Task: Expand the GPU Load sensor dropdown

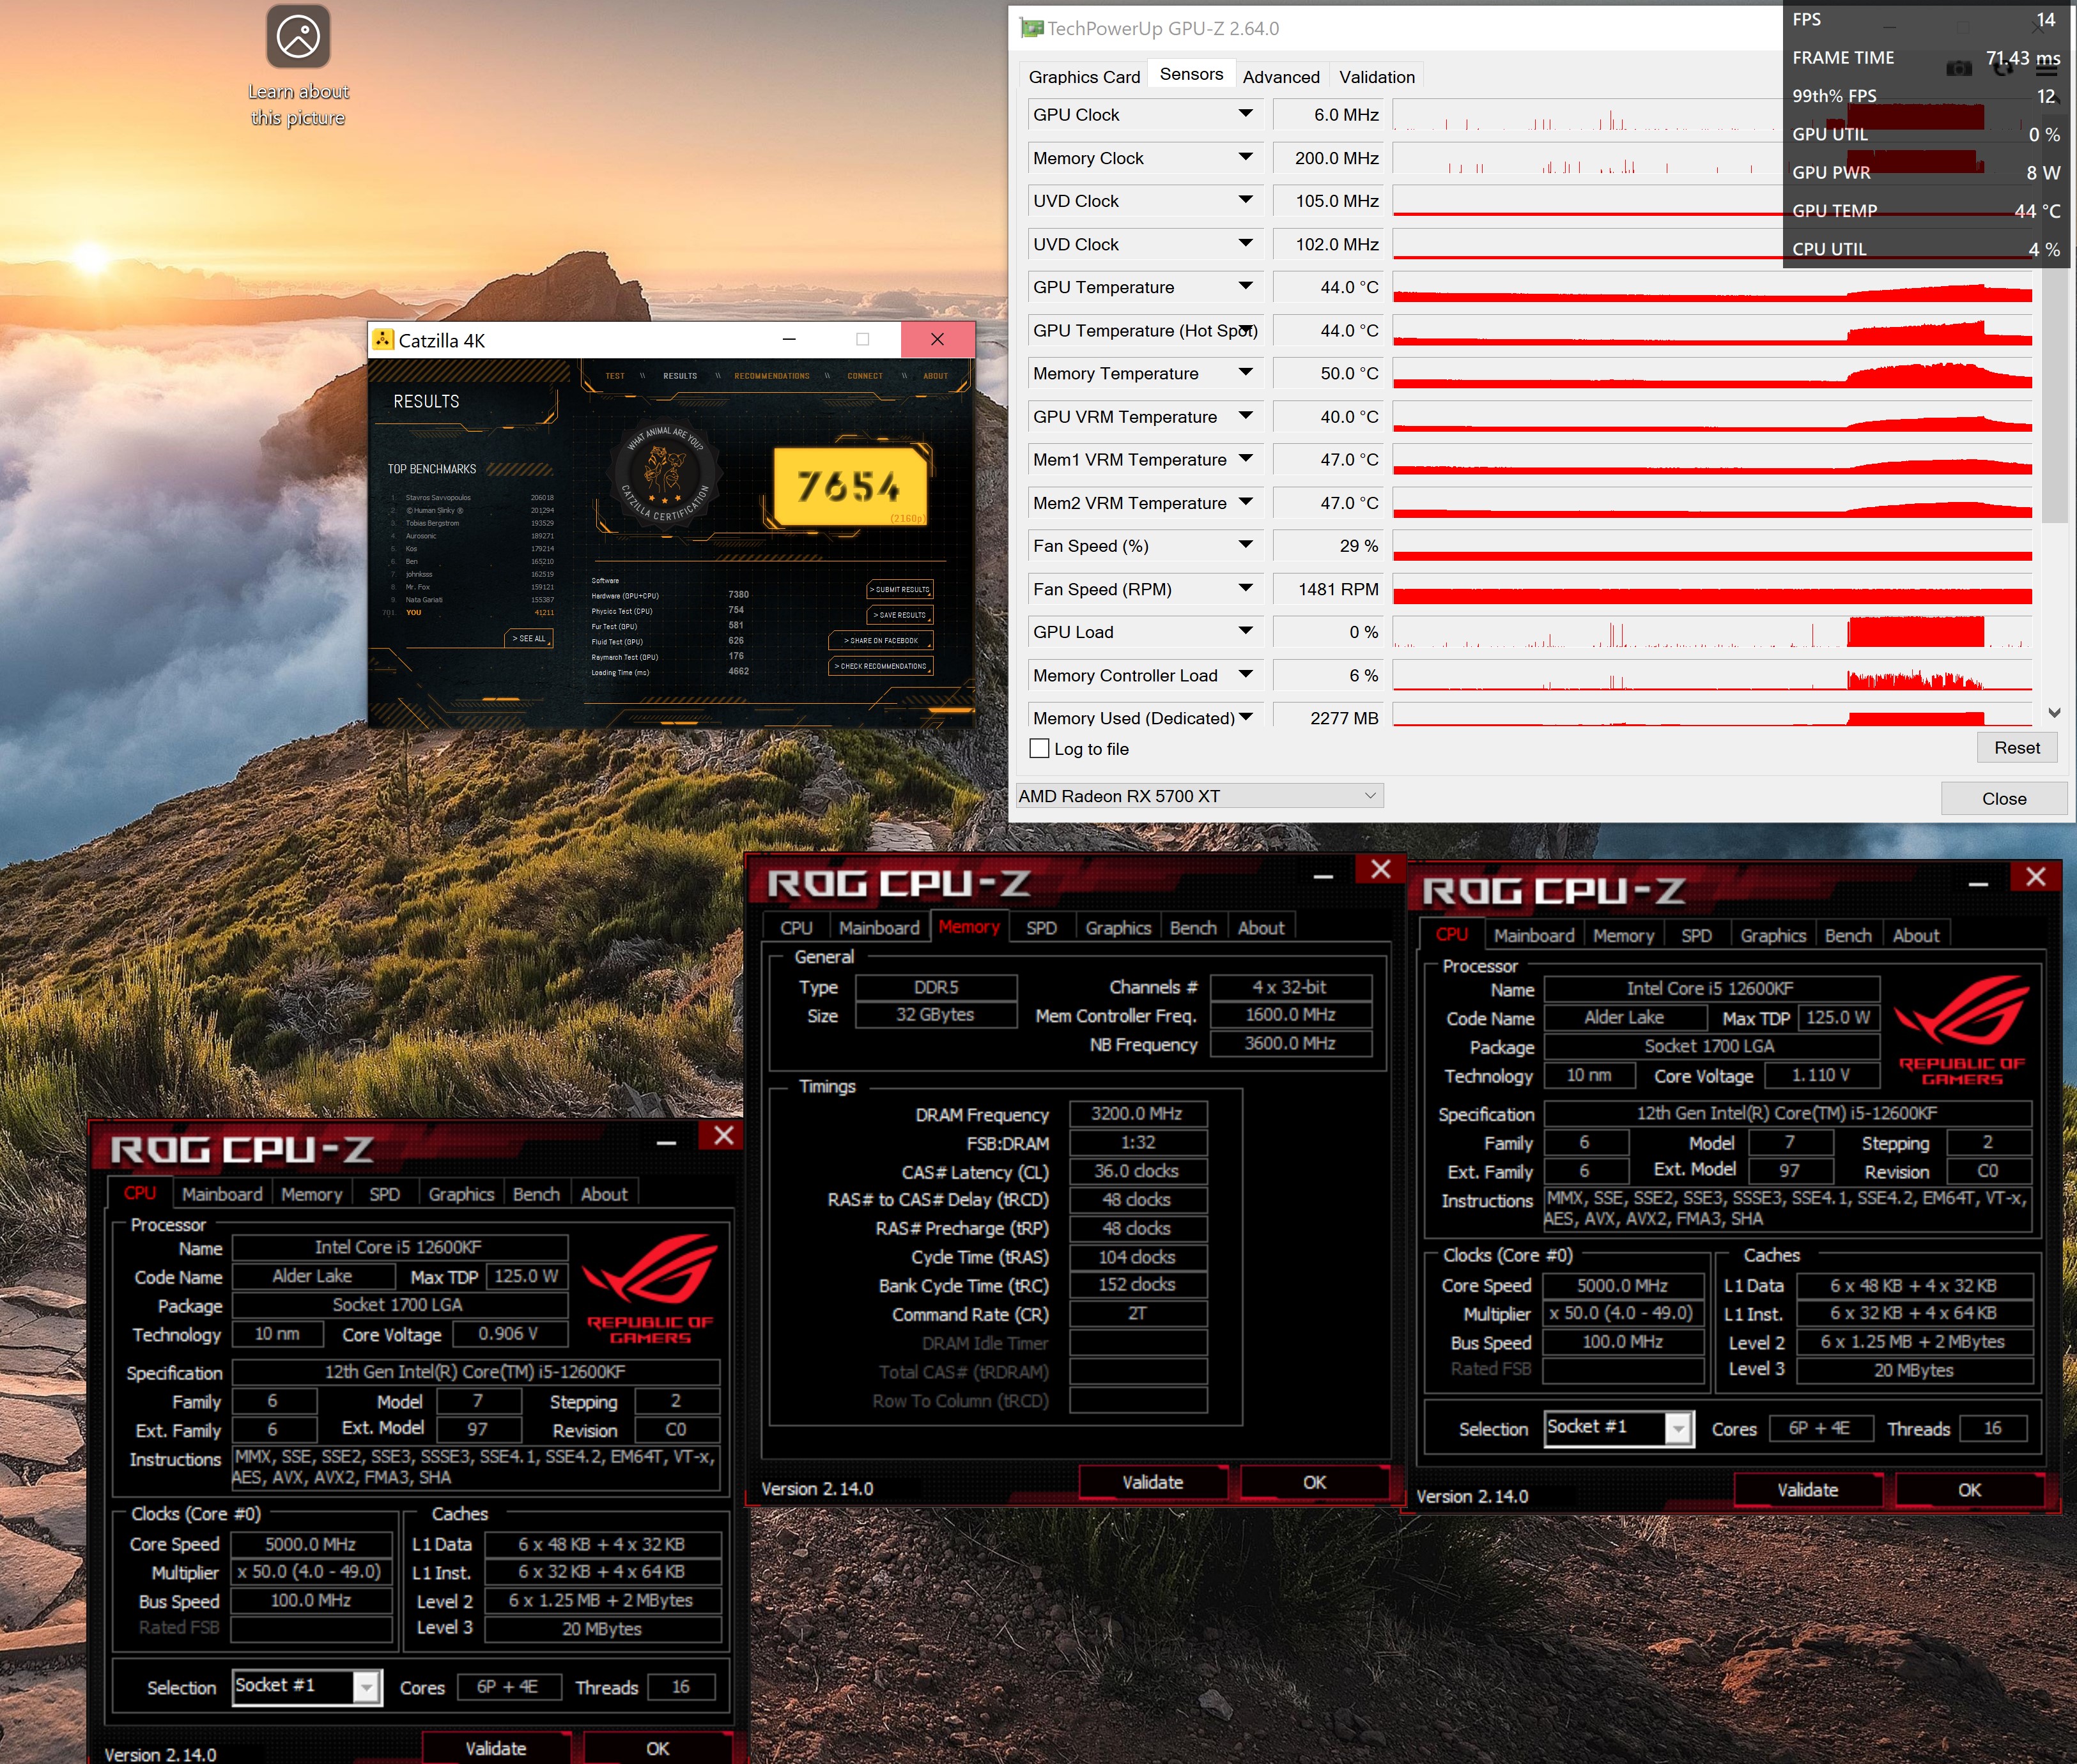Action: pos(1246,630)
